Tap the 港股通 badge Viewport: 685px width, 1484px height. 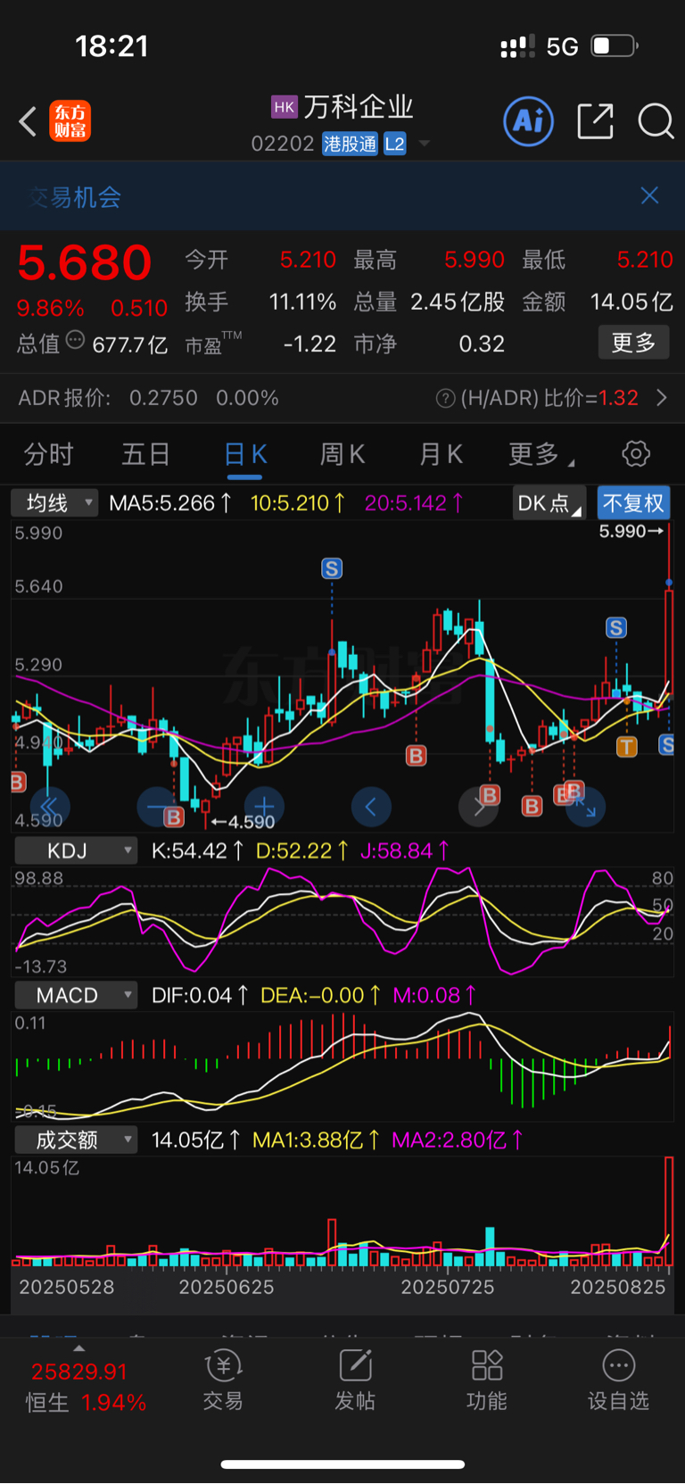[x=351, y=144]
